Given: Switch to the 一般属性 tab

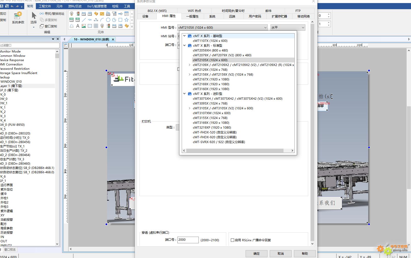Looking at the screenshot, I should [192, 16].
